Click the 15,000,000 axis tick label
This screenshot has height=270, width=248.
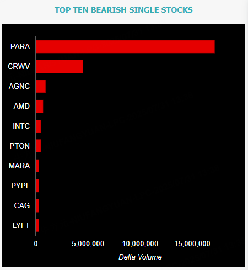[x=192, y=243]
